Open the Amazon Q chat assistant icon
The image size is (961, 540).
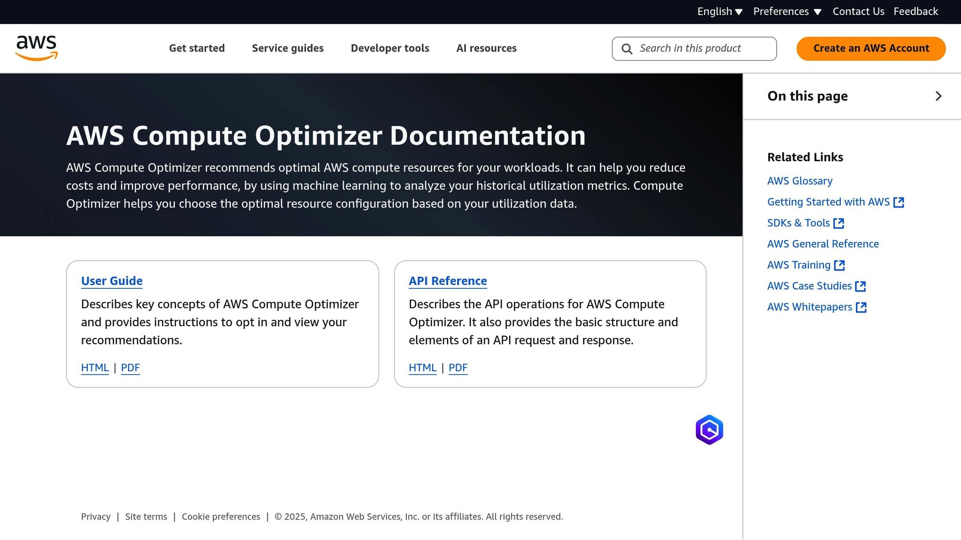[x=709, y=429]
